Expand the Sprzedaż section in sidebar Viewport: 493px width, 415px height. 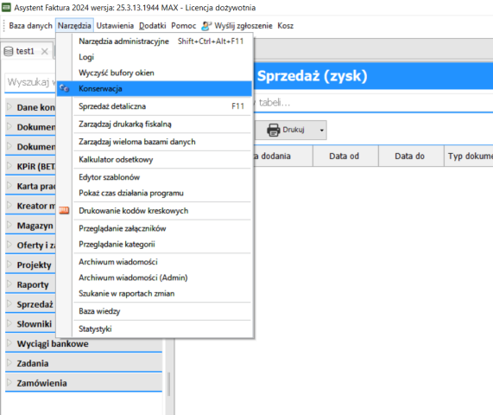point(9,303)
